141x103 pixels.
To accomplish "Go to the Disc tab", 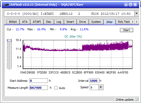I will tap(49, 22).
